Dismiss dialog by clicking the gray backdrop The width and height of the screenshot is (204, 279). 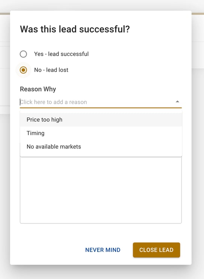(198, 160)
